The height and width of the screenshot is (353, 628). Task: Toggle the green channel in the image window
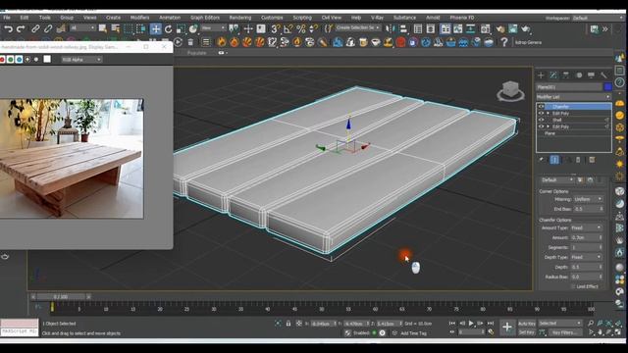point(11,59)
